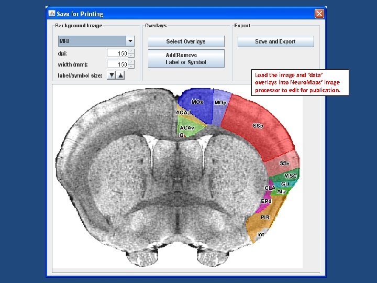Viewport: 377px width, 283px height.
Task: Click the AIp label on overlay
Action: click(x=281, y=192)
